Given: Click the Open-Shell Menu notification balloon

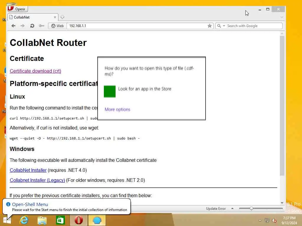Looking at the screenshot, I should pyautogui.click(x=66, y=207).
